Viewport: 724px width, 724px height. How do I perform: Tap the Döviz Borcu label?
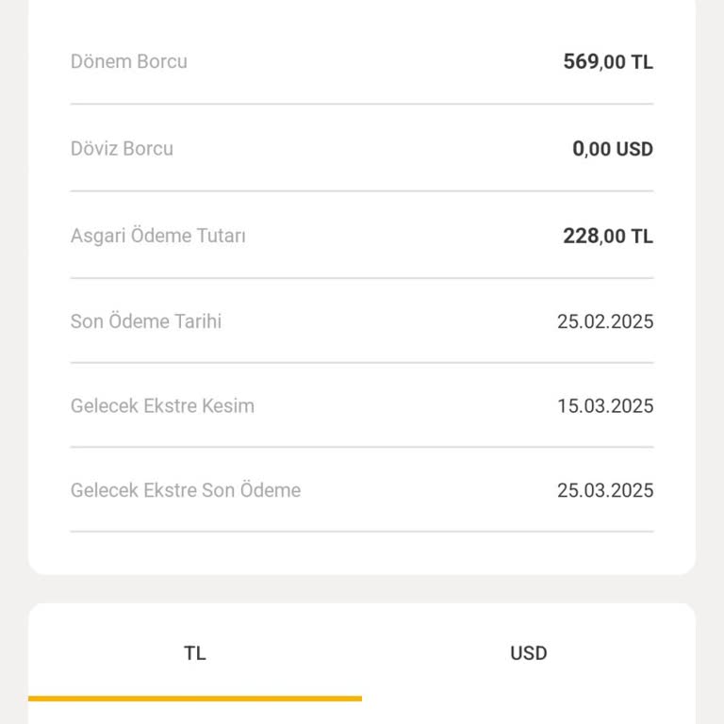coord(122,149)
